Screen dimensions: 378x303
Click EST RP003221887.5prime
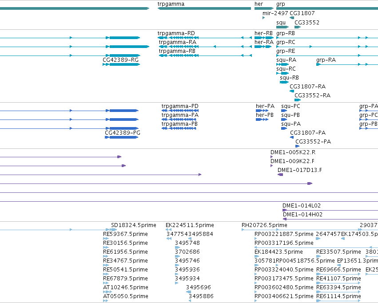pyautogui.click(x=284, y=234)
